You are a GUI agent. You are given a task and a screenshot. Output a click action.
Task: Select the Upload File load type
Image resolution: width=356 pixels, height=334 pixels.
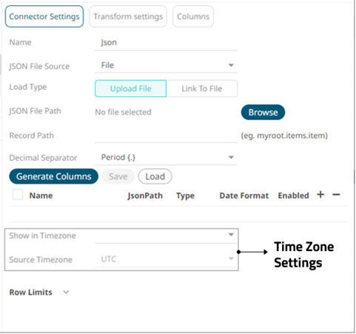130,88
